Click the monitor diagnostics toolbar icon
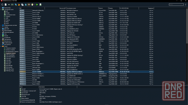 click(x=22, y=4)
